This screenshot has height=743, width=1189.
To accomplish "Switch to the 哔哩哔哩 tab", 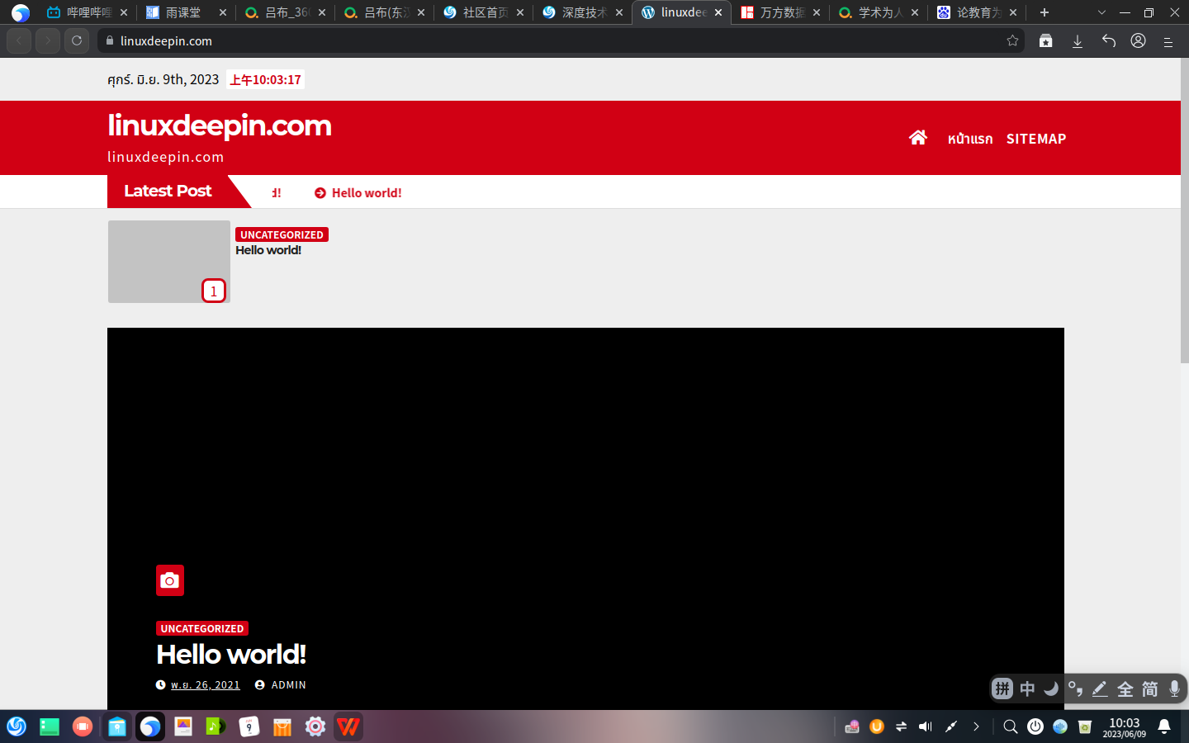I will pyautogui.click(x=88, y=12).
